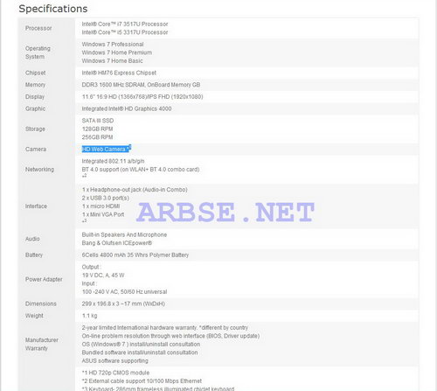Click the Bang & Olufsen ICEpower line

(116, 243)
